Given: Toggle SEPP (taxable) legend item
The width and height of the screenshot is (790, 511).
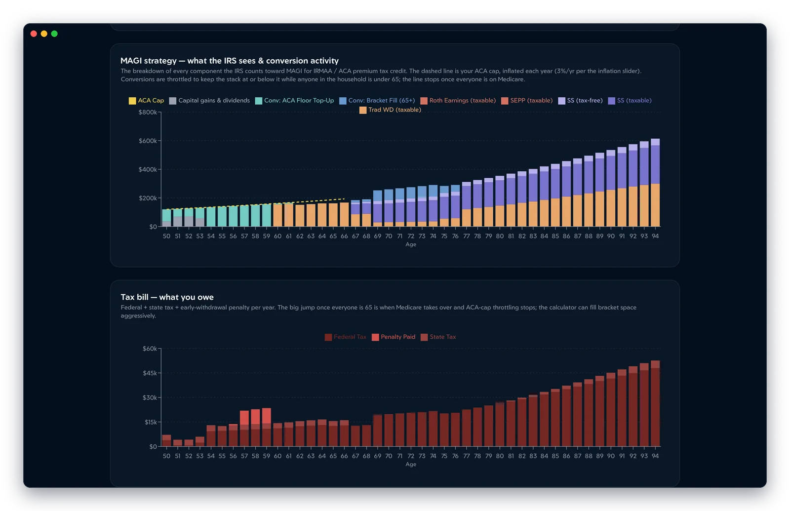Looking at the screenshot, I should tap(527, 101).
